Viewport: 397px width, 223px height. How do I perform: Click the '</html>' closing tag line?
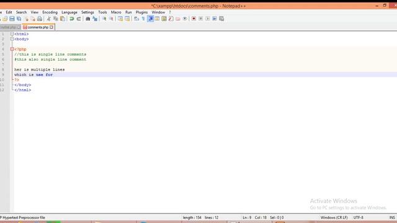click(22, 90)
